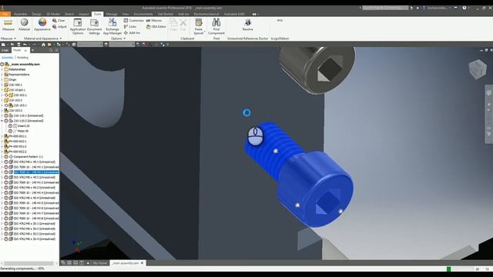Switch to the Manage ribbon tab
The height and width of the screenshot is (277, 493).
tap(112, 14)
